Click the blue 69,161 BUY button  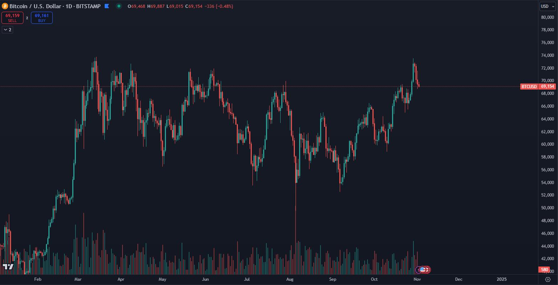coord(42,18)
